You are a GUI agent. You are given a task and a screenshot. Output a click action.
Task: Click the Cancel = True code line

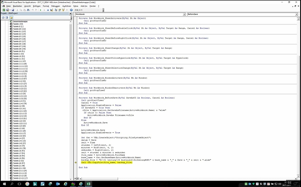[89, 103]
